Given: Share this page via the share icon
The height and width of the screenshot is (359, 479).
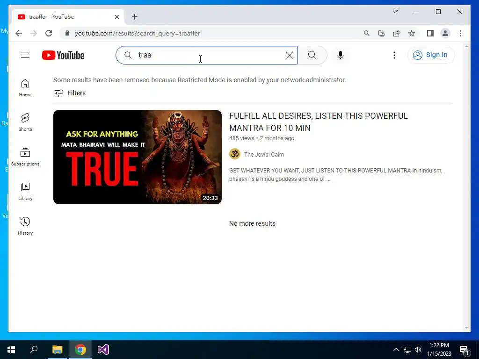Looking at the screenshot, I should 397,33.
